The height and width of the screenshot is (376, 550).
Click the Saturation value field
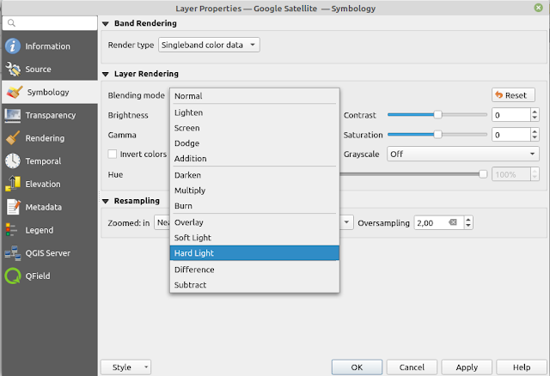pos(511,135)
